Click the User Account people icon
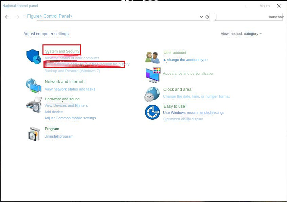Screen dimensions: 287x202 [x=152, y=57]
